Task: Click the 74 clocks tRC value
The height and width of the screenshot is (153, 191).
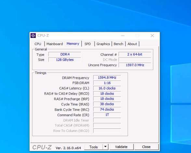Action: pos(107,109)
